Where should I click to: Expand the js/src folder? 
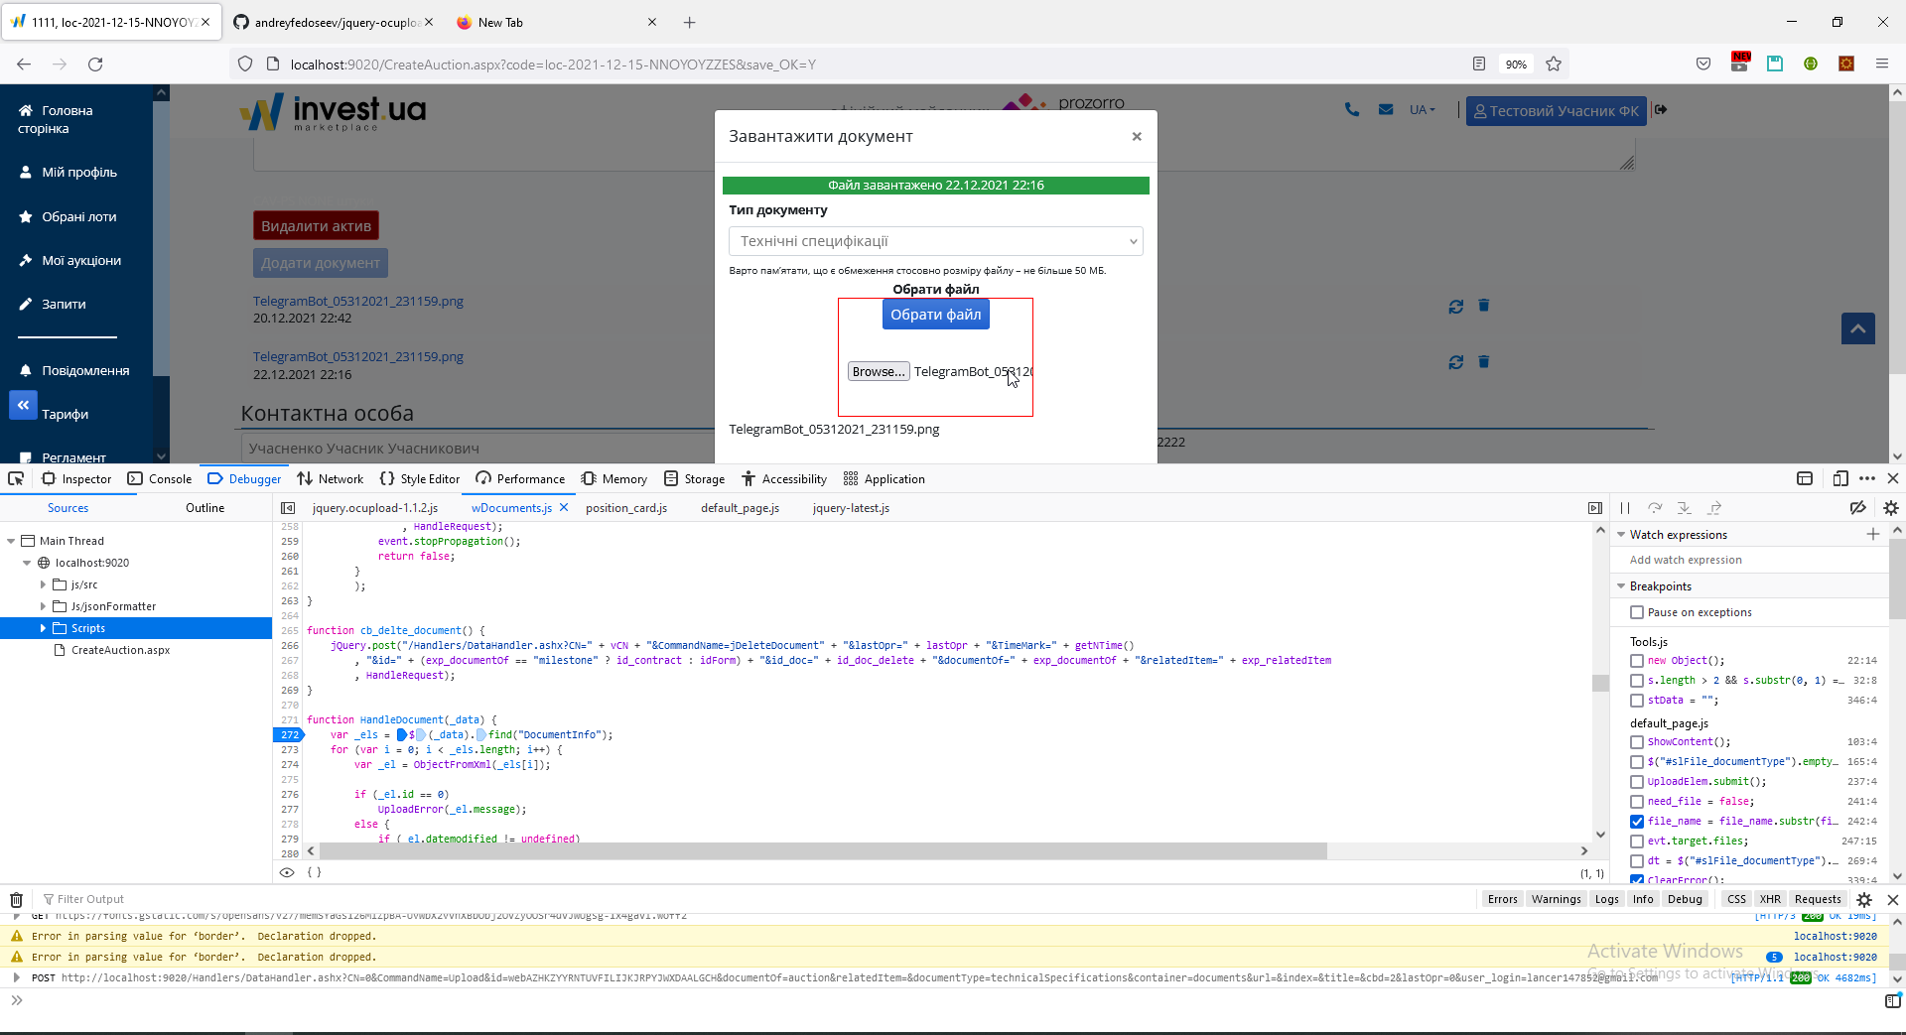[x=43, y=584]
